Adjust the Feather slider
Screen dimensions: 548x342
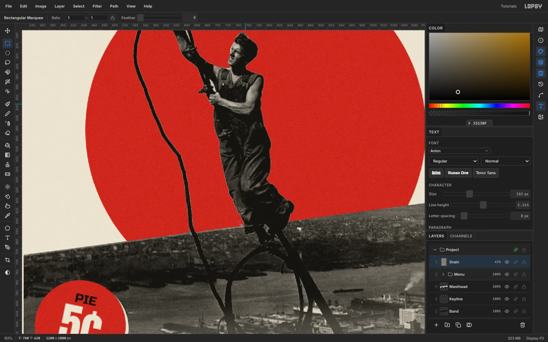[159, 18]
